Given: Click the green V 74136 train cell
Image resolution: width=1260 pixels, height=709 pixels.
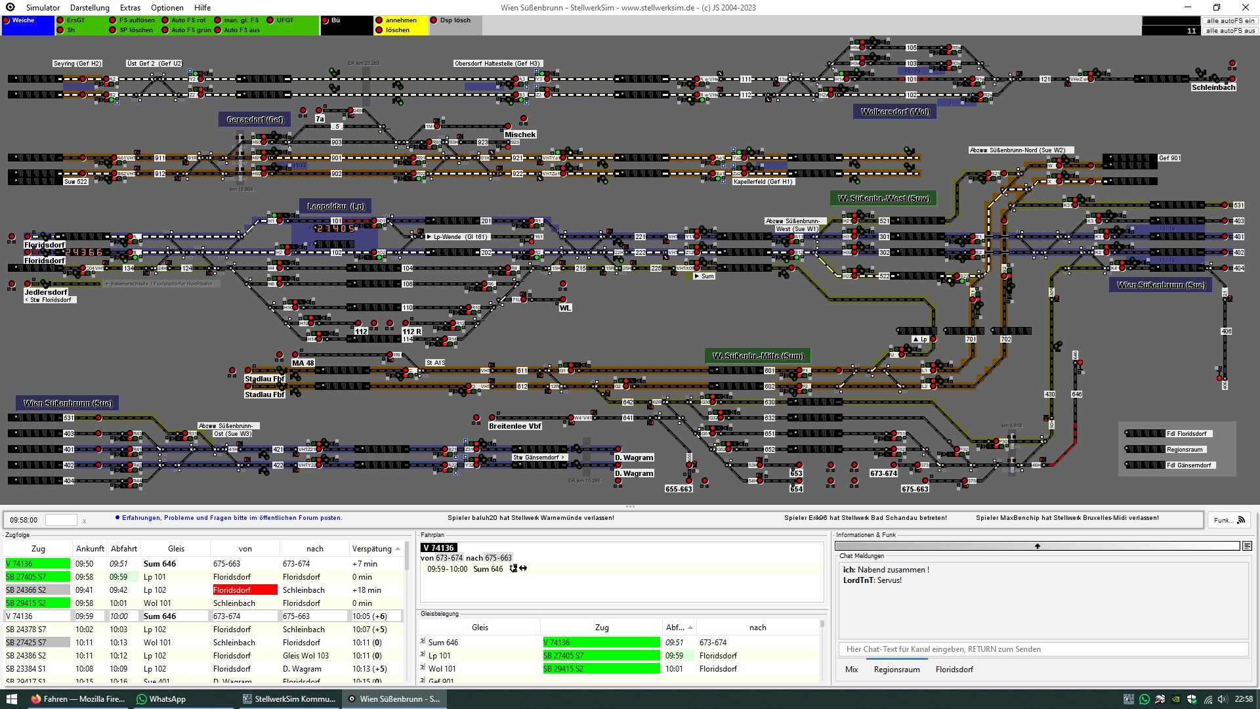Looking at the screenshot, I should click(37, 563).
